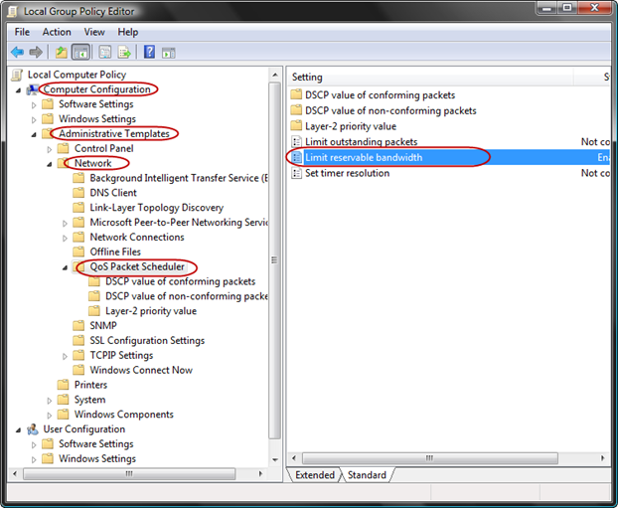Viewport: 618px width, 508px height.
Task: Click the tree pane horizontal scroll right arrow
Action: (260, 473)
